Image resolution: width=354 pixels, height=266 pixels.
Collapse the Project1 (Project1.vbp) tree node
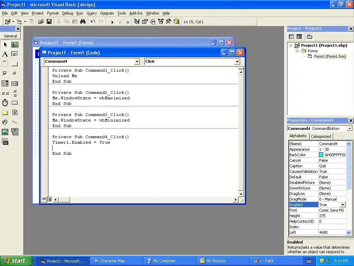click(x=291, y=45)
